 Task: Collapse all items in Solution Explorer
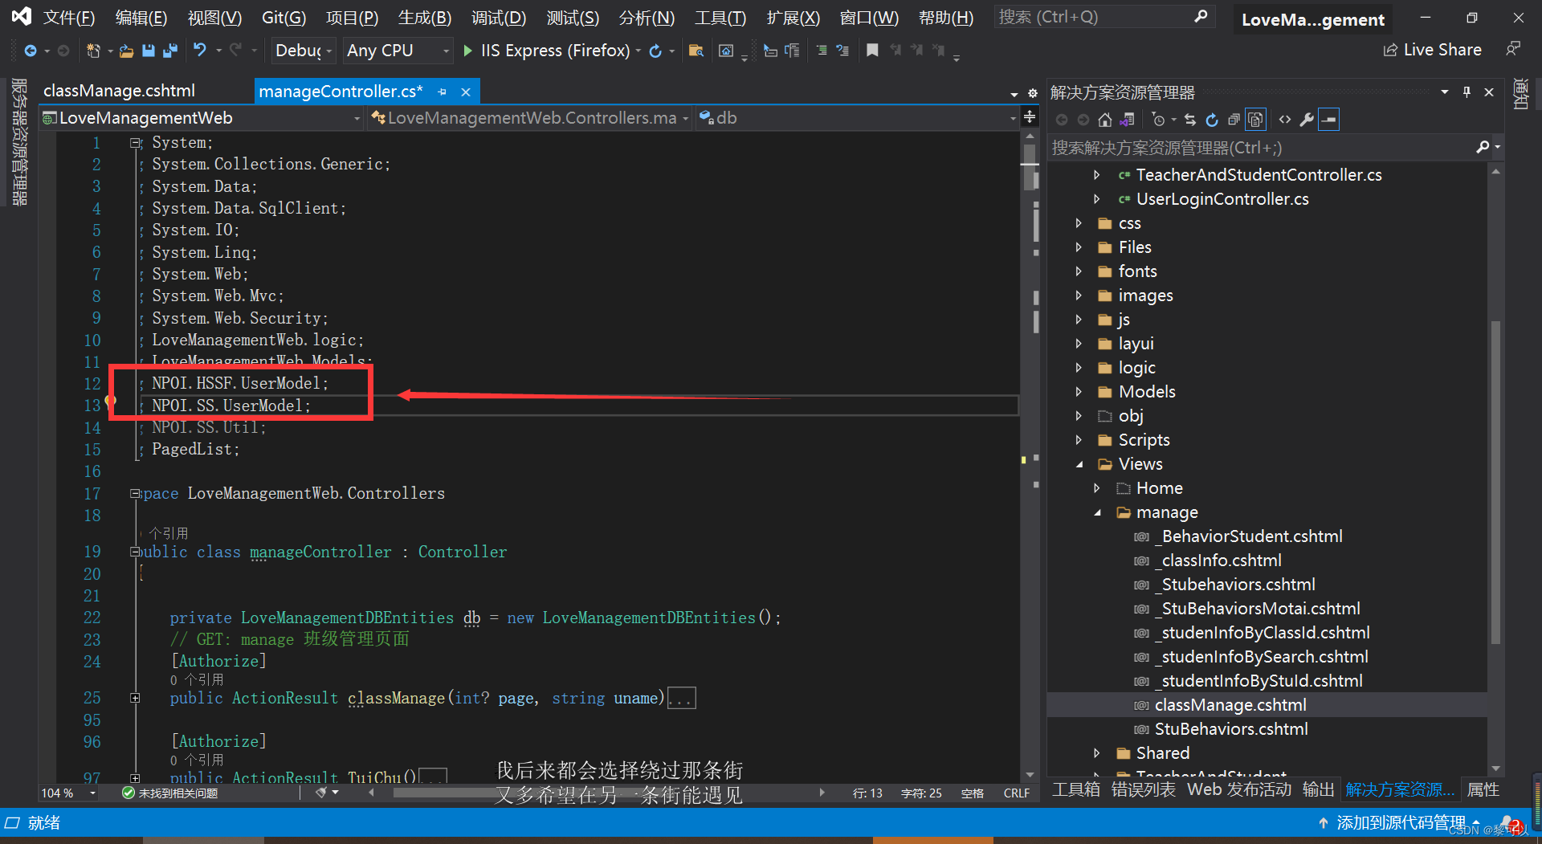(1234, 120)
